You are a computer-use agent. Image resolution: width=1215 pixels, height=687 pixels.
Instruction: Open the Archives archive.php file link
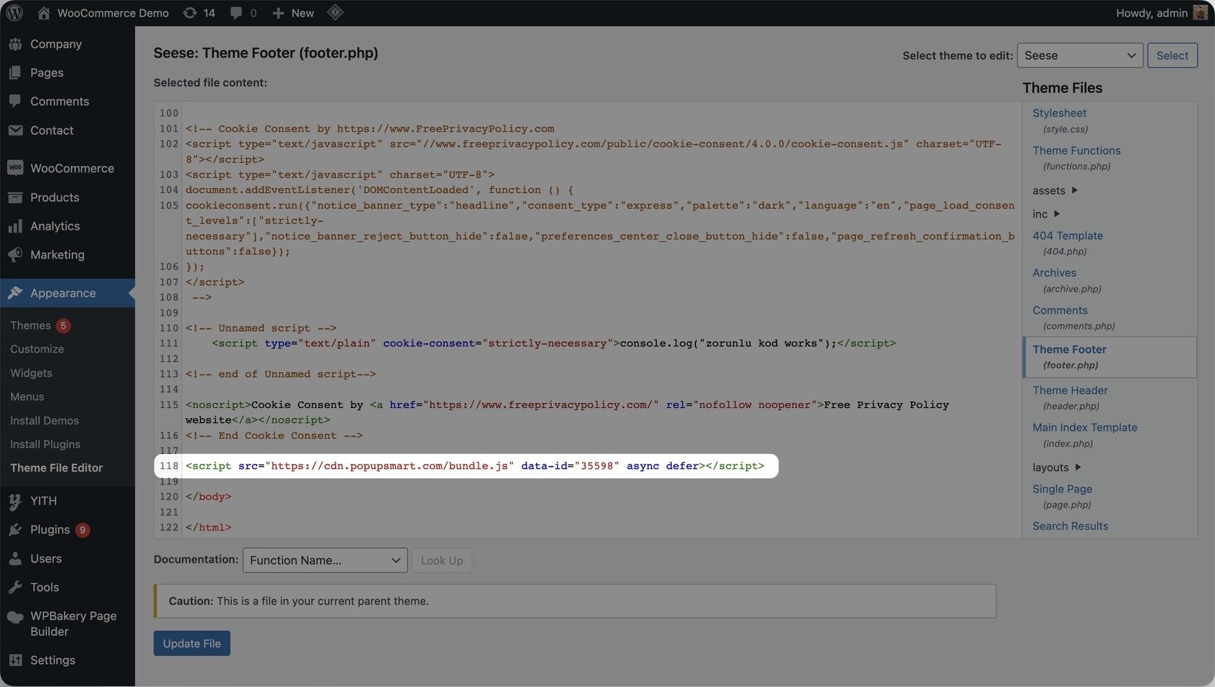tap(1054, 273)
